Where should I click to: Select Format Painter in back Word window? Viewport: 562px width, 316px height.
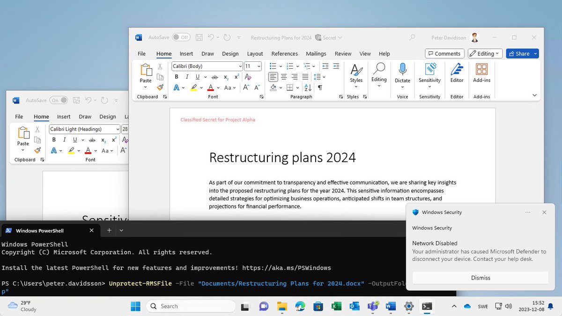tap(37, 150)
